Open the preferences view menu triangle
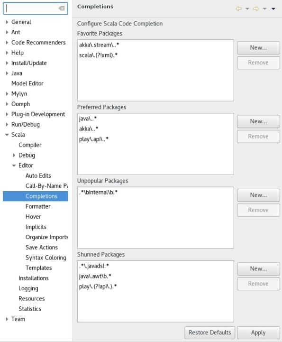 click(x=273, y=9)
